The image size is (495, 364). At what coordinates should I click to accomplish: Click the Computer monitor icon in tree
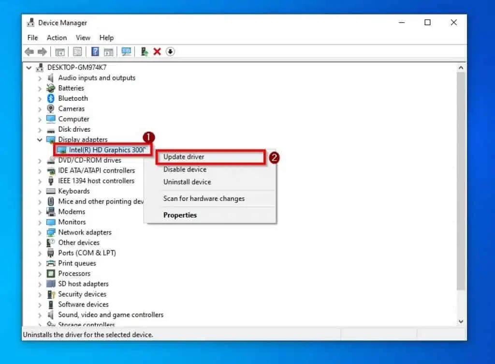coord(51,119)
